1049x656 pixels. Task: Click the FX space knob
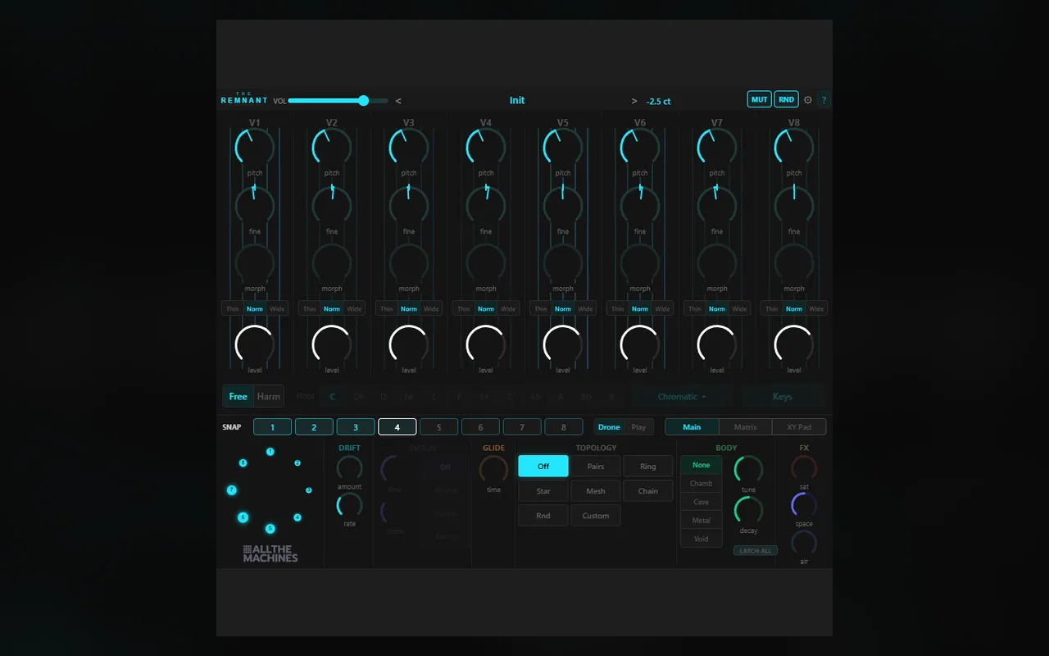point(804,505)
